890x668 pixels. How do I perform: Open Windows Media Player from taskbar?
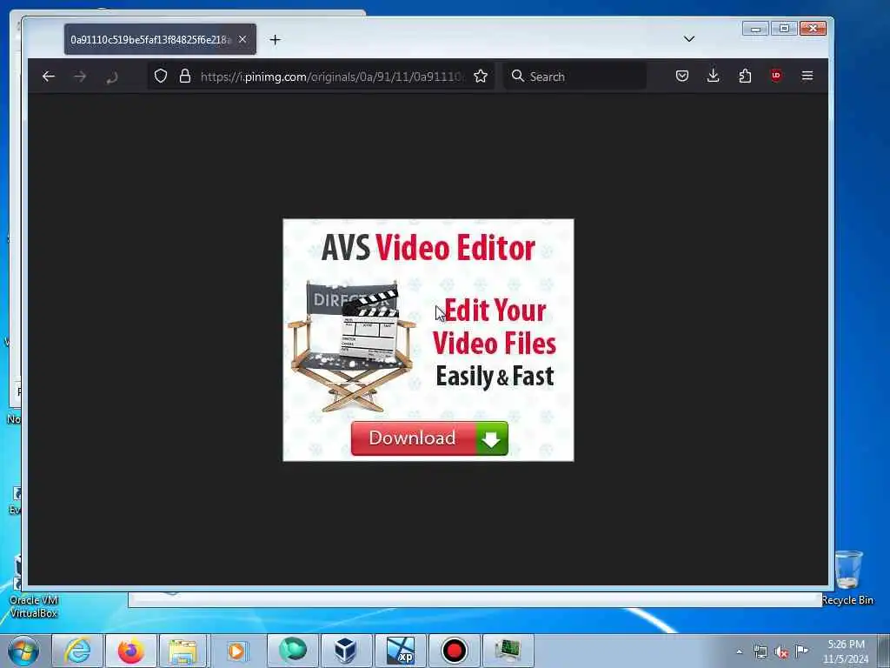click(236, 651)
